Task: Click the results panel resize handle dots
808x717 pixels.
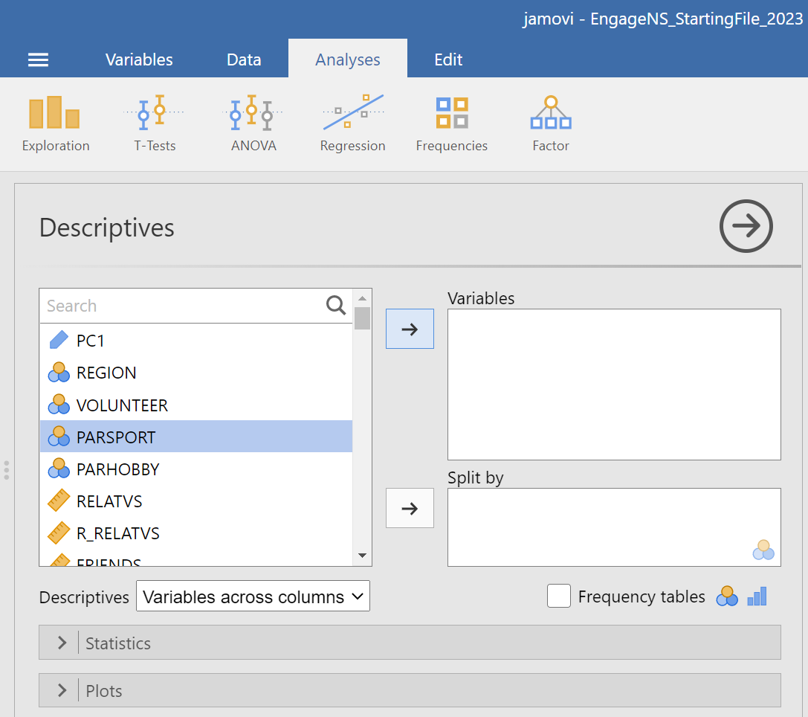Action: (x=6, y=470)
